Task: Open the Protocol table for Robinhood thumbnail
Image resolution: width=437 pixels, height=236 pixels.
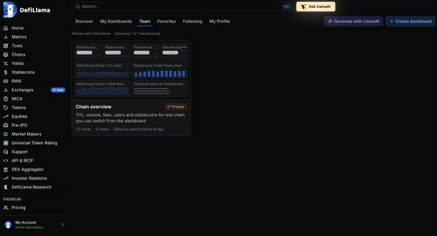Action: pyautogui.click(x=159, y=88)
